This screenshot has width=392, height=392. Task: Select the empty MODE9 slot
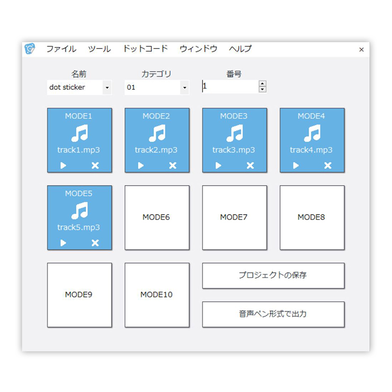click(79, 295)
